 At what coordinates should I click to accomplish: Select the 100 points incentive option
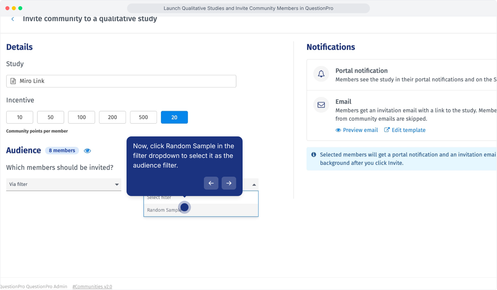pos(81,117)
